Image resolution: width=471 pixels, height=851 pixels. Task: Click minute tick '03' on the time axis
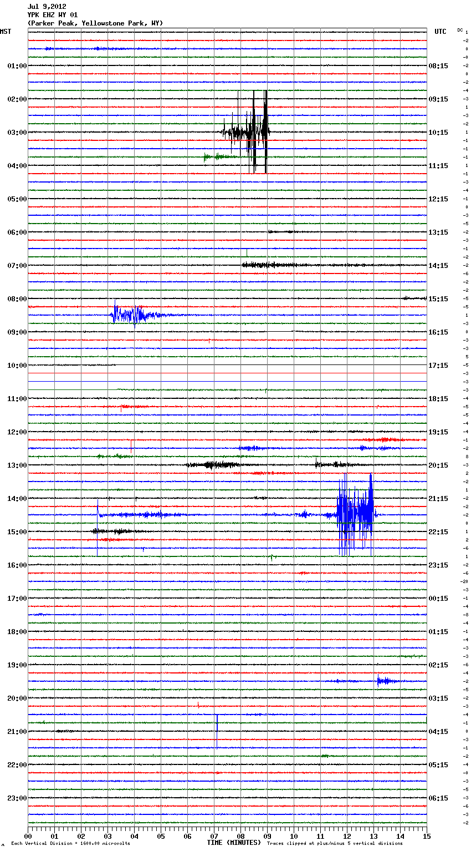[107, 836]
